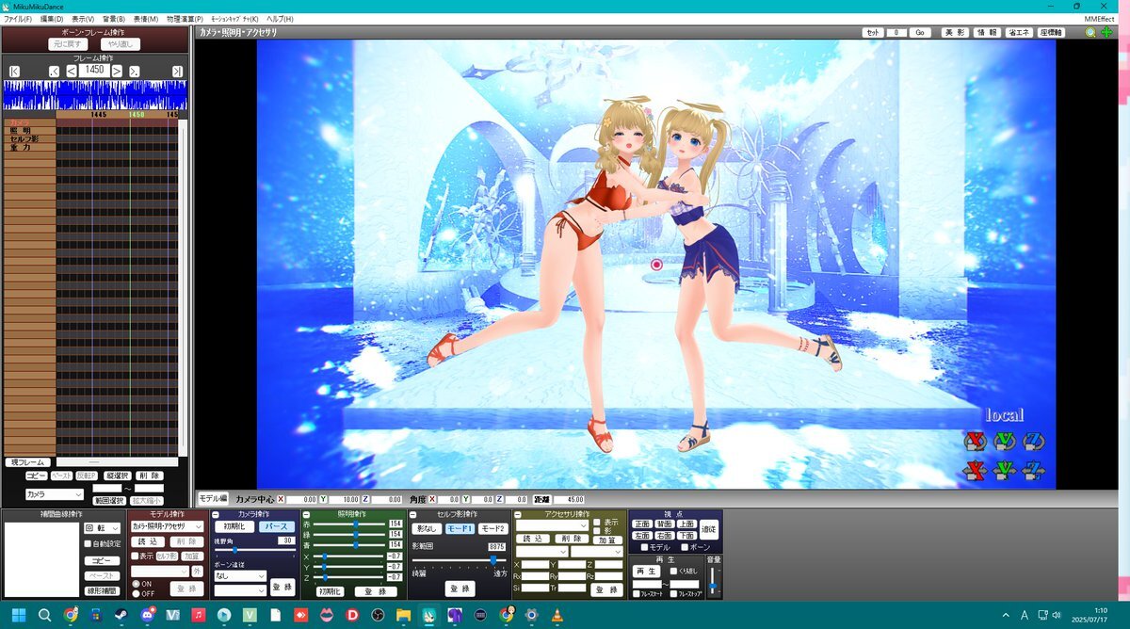This screenshot has width=1130, height=629.
Task: Toggle モデル checkbox in 視点 panel
Action: pos(644,547)
